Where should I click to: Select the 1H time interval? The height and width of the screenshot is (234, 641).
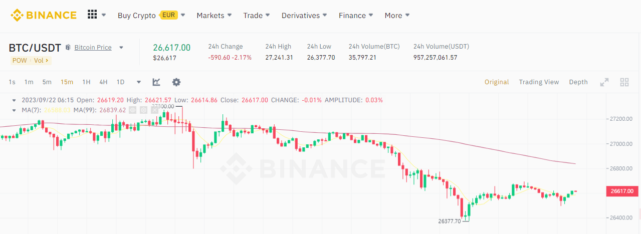pyautogui.click(x=86, y=82)
